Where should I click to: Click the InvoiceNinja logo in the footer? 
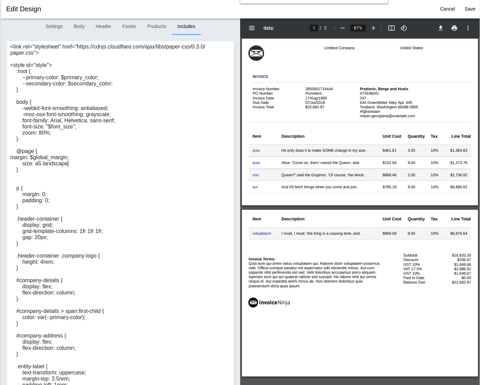point(269,302)
